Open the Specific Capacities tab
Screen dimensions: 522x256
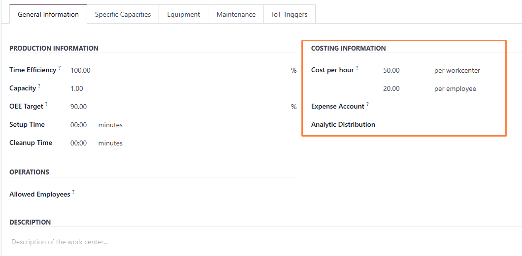tap(123, 14)
